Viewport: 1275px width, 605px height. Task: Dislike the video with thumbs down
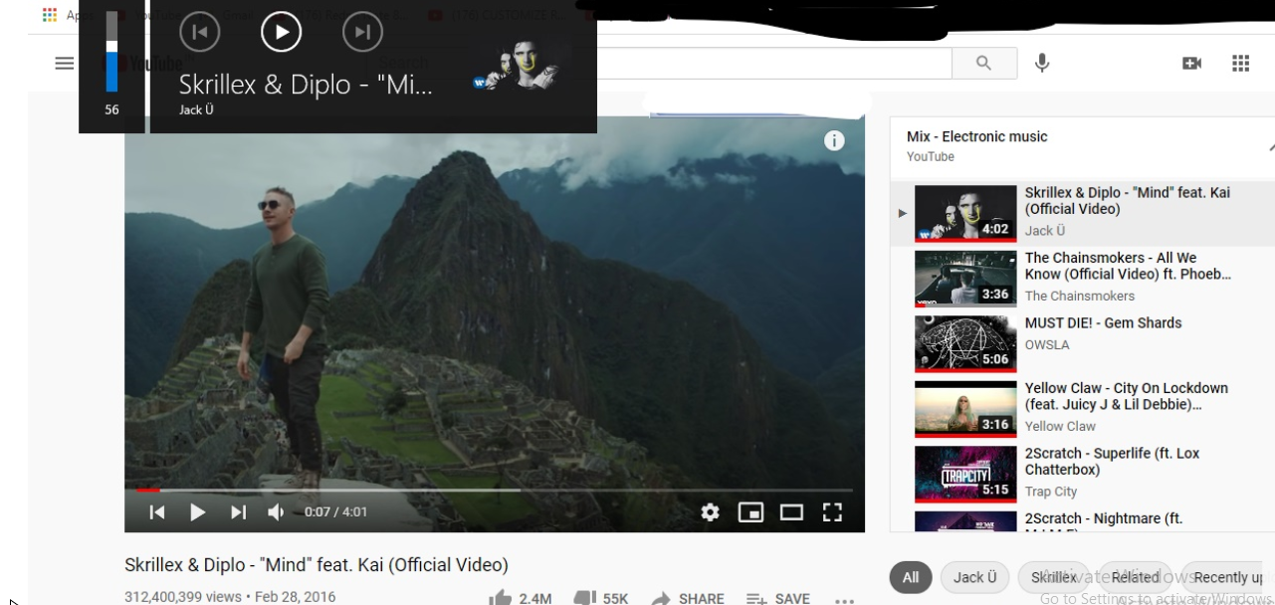coord(601,598)
